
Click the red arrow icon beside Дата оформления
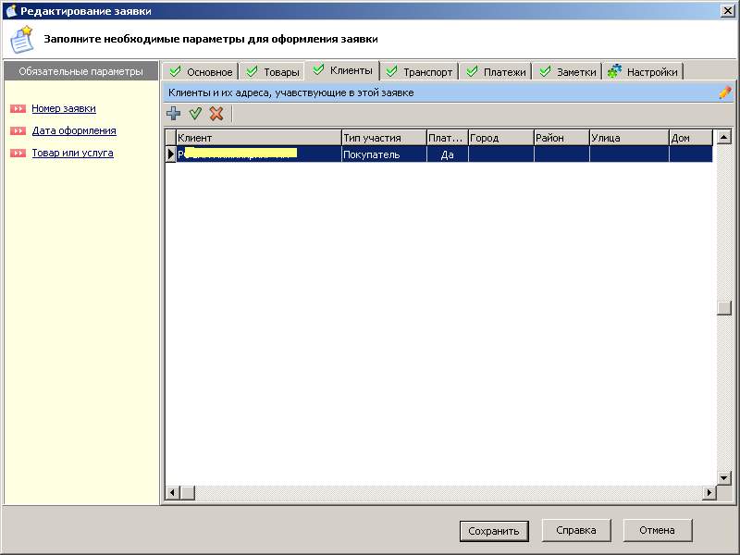tap(18, 131)
